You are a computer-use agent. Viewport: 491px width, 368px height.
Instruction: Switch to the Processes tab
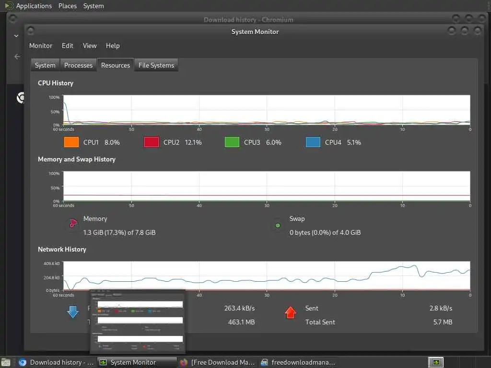click(78, 65)
